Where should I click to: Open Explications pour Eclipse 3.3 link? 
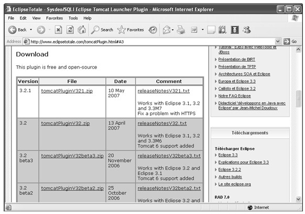(x=243, y=162)
